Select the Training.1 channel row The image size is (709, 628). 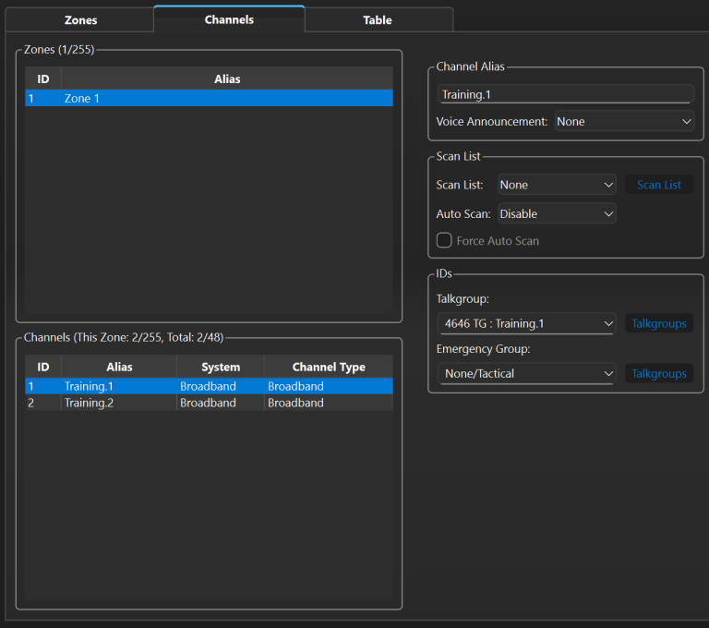pyautogui.click(x=209, y=386)
